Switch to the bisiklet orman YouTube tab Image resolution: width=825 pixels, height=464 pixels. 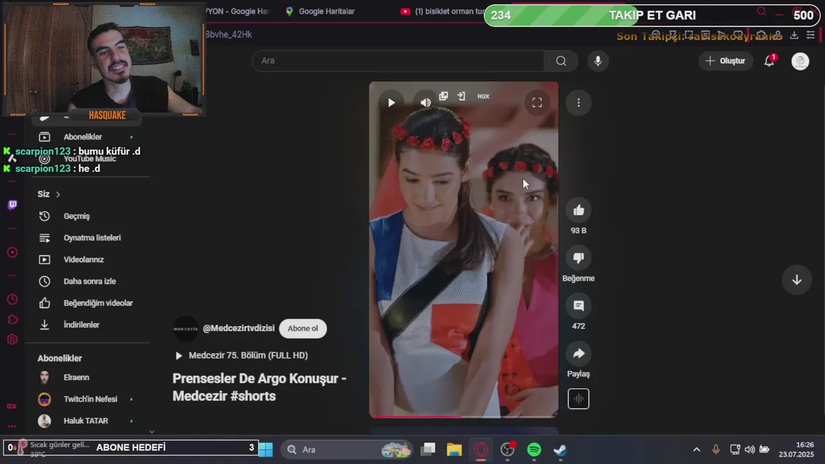tap(442, 11)
